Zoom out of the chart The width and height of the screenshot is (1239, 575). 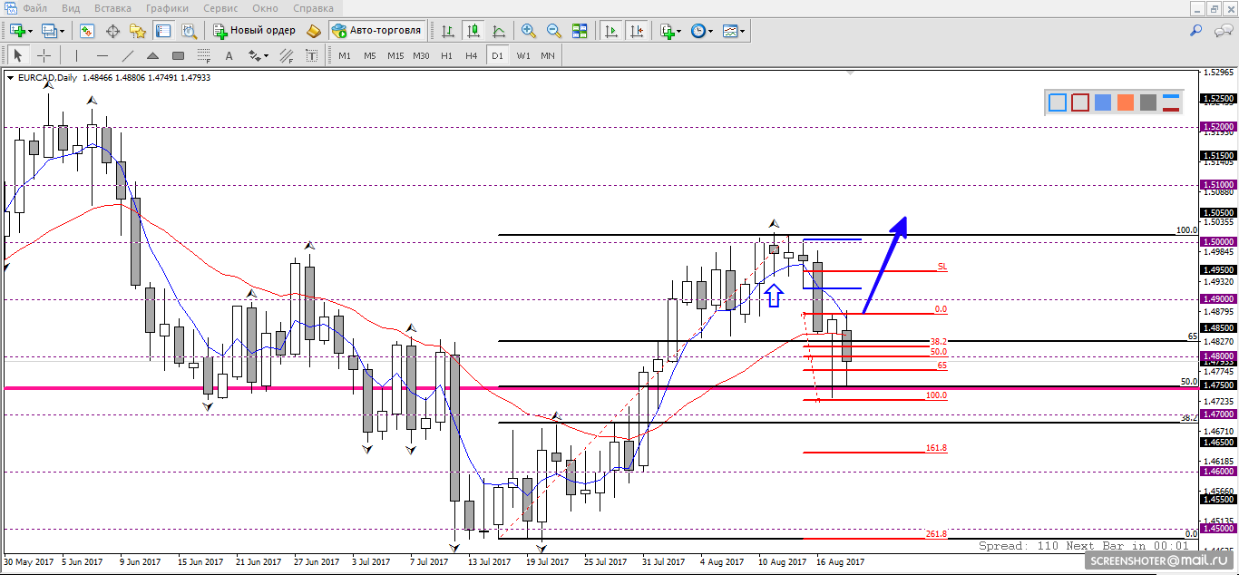click(x=553, y=31)
